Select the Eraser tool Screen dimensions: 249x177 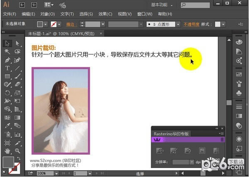(x=17, y=84)
